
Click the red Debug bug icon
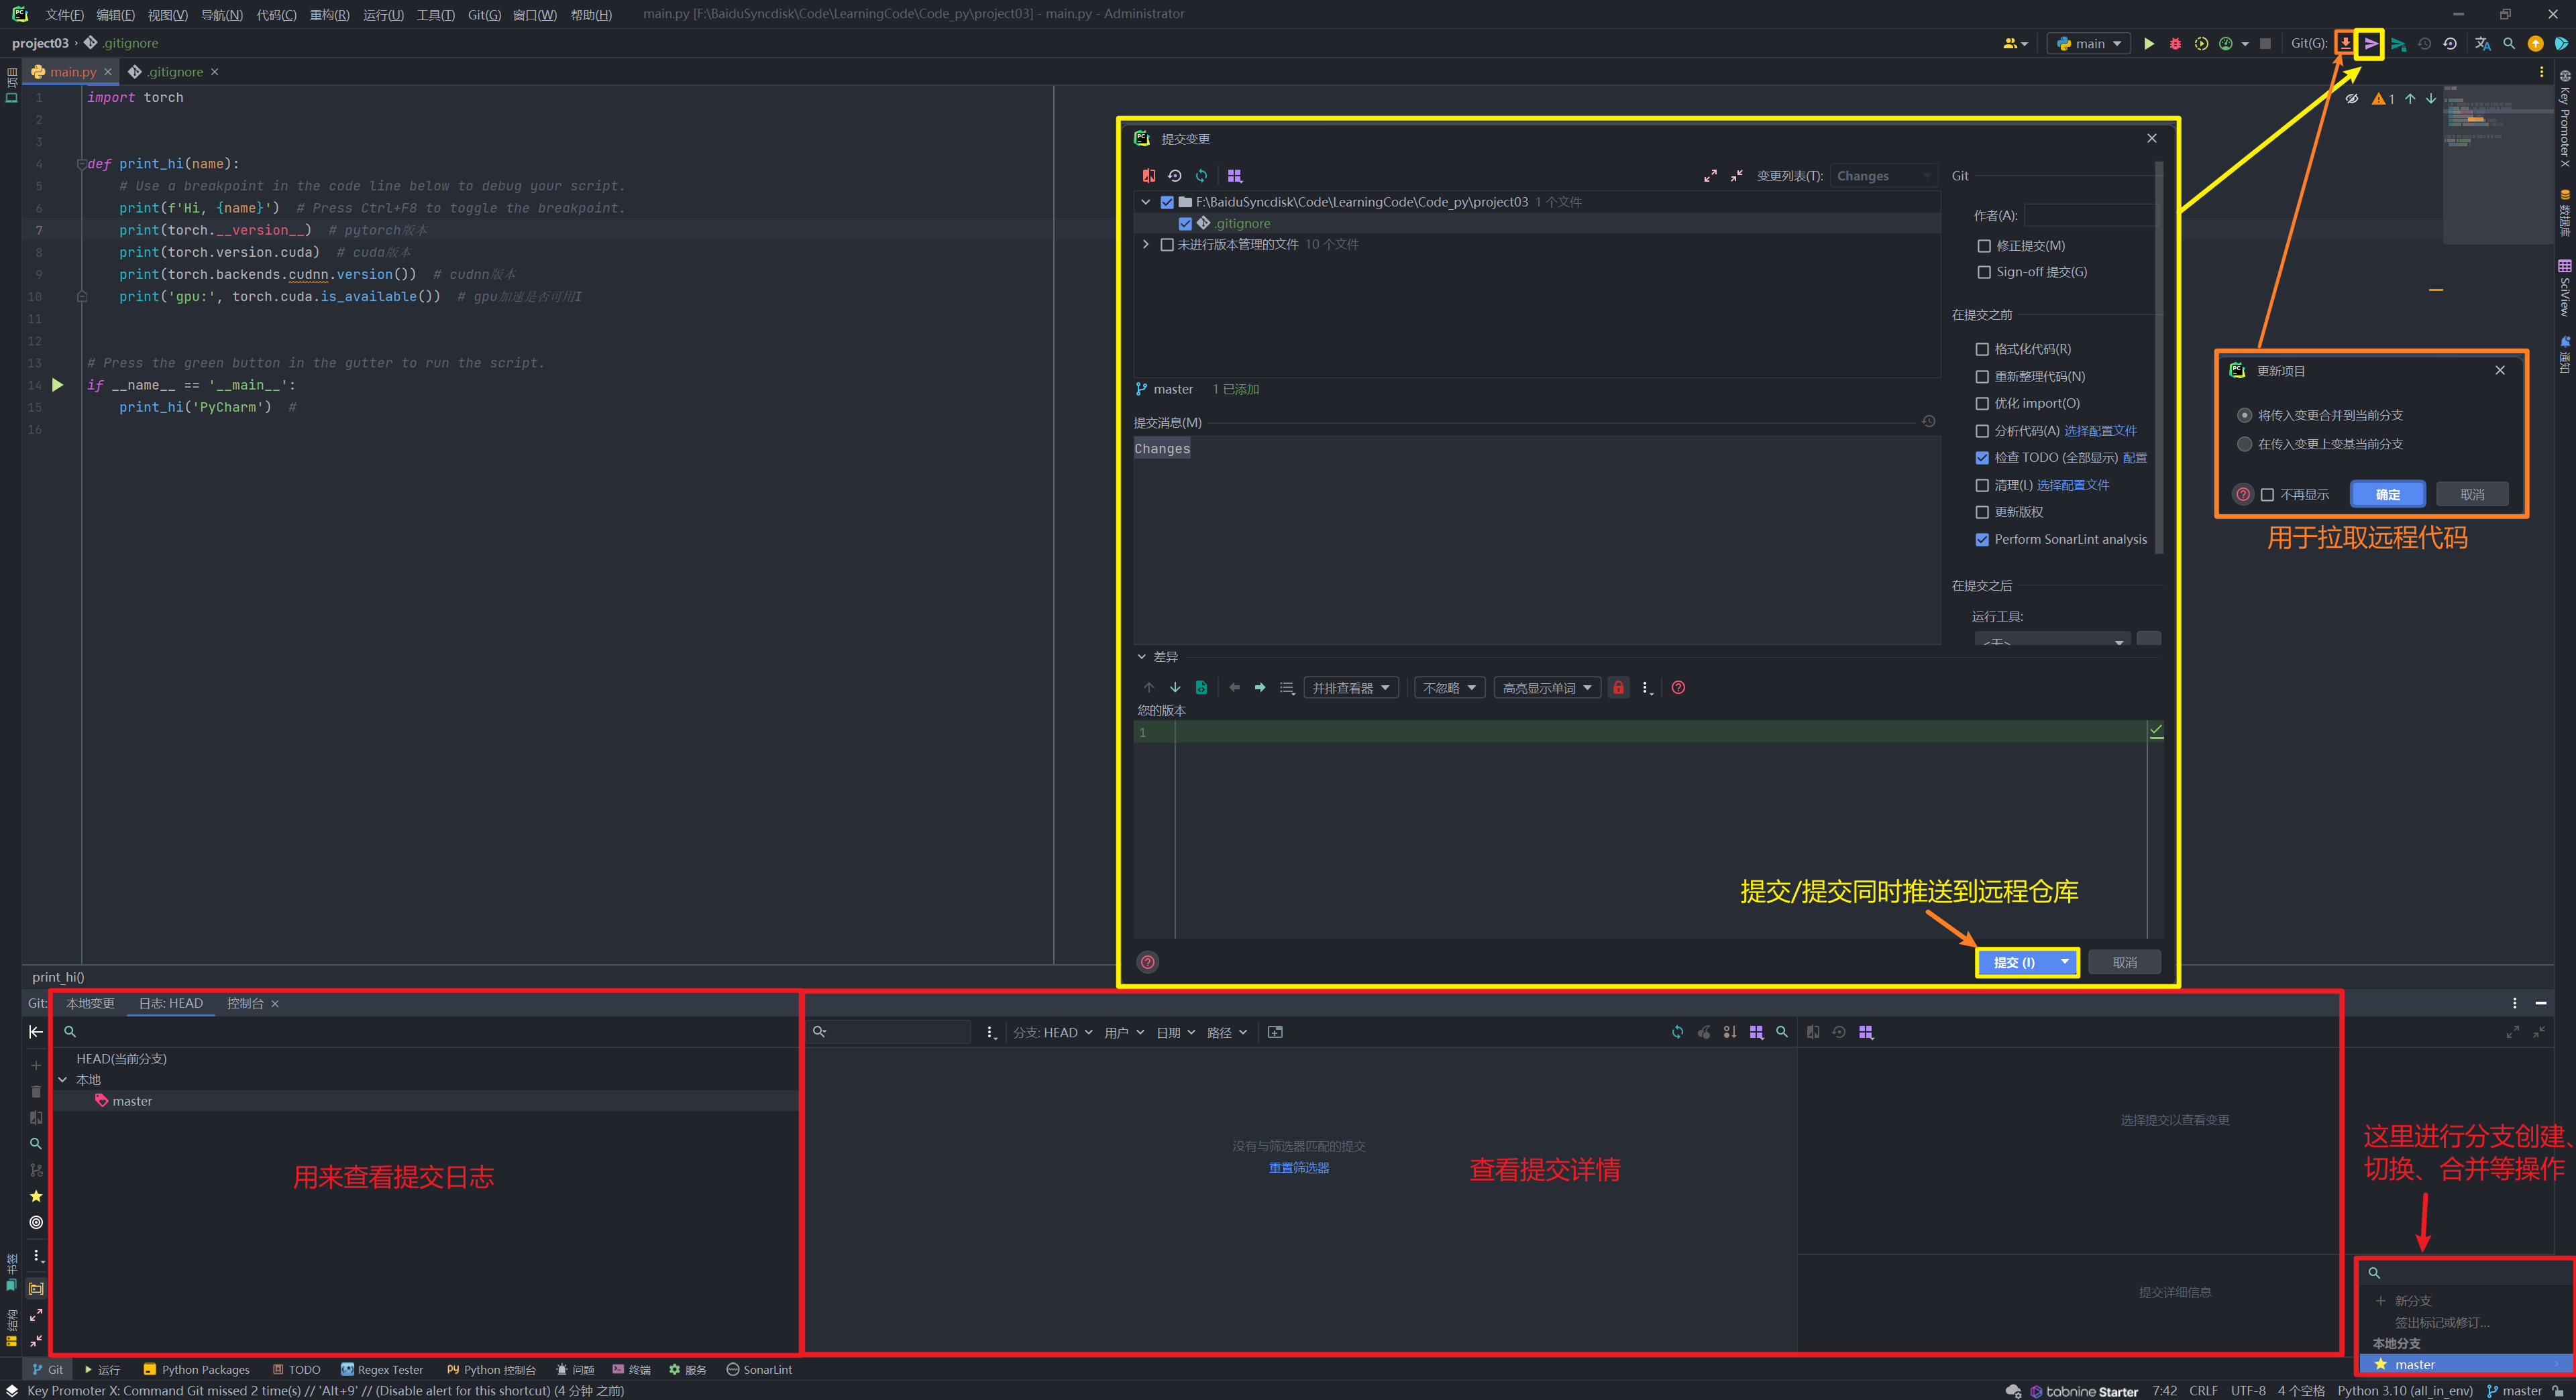(2175, 44)
